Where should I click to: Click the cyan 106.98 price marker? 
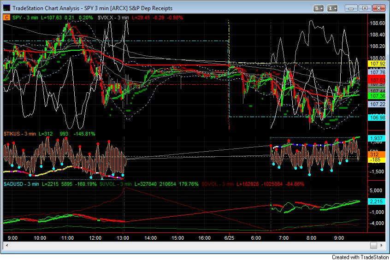point(377,118)
